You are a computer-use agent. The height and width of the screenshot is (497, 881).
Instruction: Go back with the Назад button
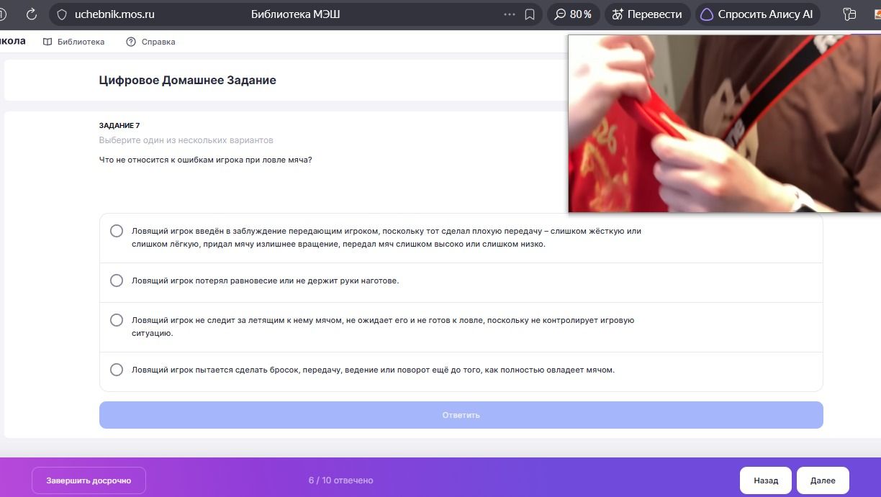(766, 480)
